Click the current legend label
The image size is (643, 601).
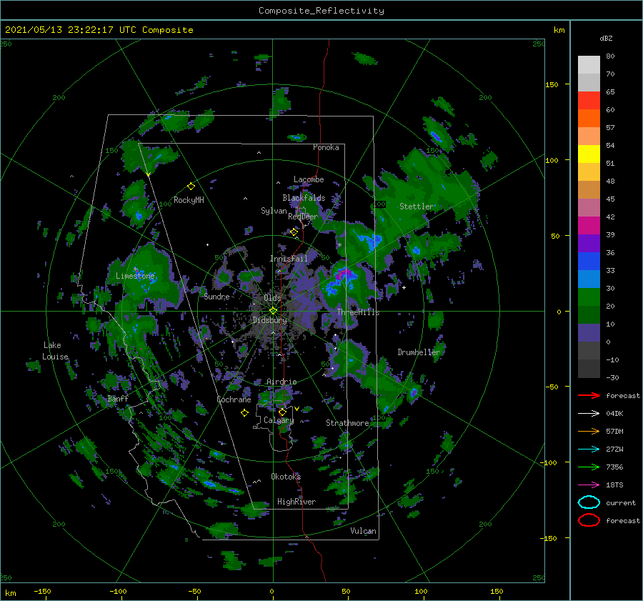tap(621, 502)
